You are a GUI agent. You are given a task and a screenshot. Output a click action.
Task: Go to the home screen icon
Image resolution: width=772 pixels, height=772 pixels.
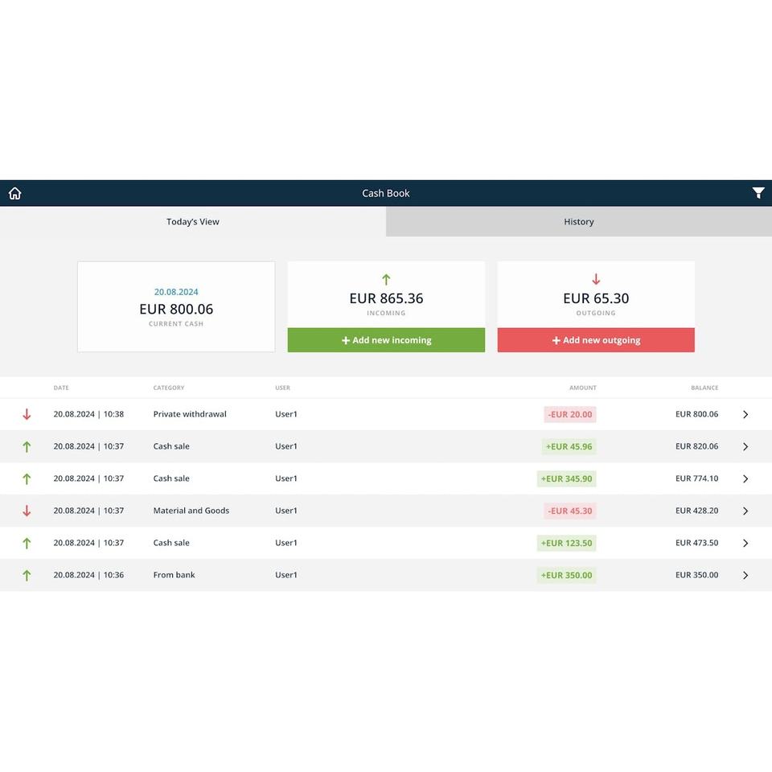tap(14, 193)
